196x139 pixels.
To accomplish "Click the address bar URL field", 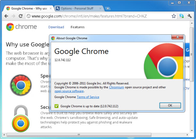I will (x=98, y=16).
